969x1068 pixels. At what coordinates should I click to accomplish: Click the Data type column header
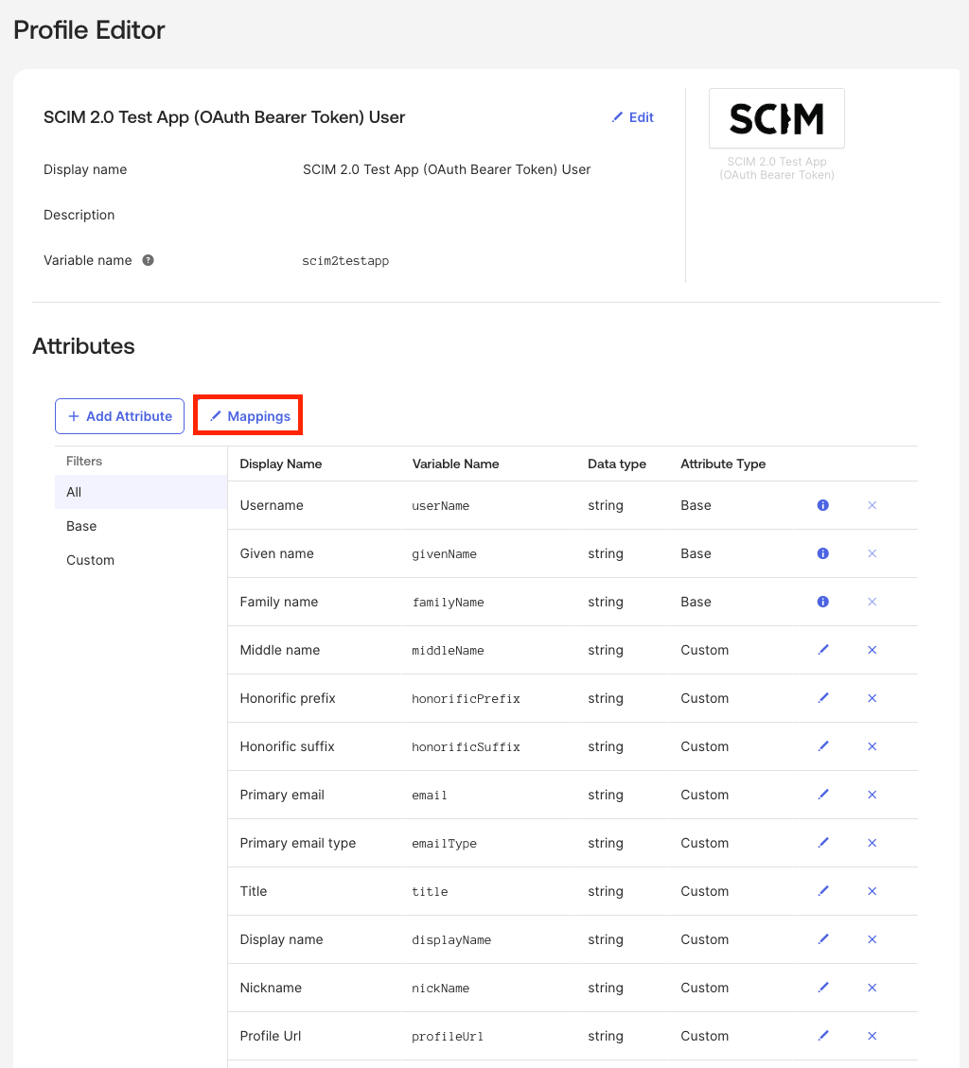(x=617, y=464)
